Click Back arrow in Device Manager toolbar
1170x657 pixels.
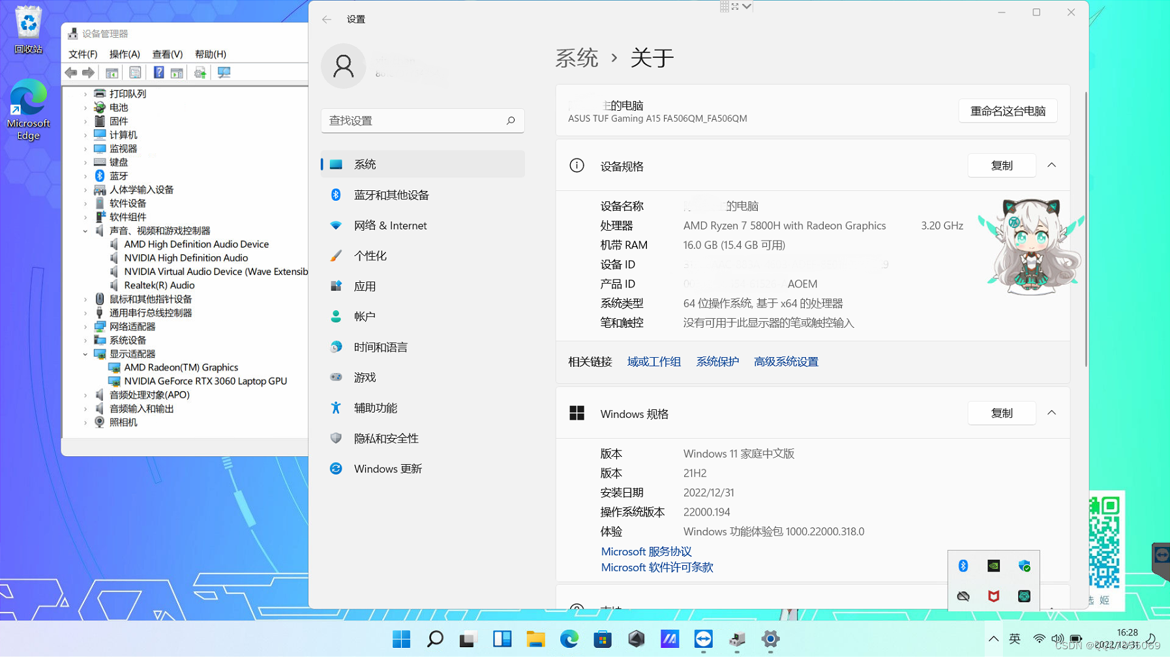pyautogui.click(x=71, y=73)
